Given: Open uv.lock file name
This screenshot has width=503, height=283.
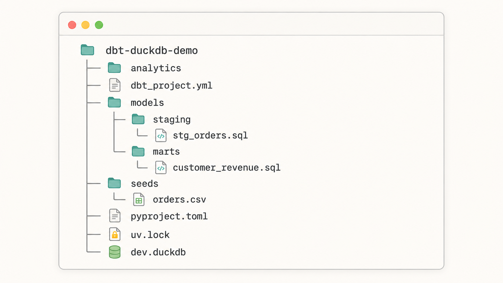Looking at the screenshot, I should tap(150, 235).
